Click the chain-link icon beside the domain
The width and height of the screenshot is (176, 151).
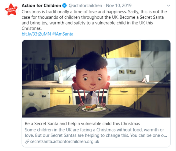pyautogui.click(x=27, y=142)
